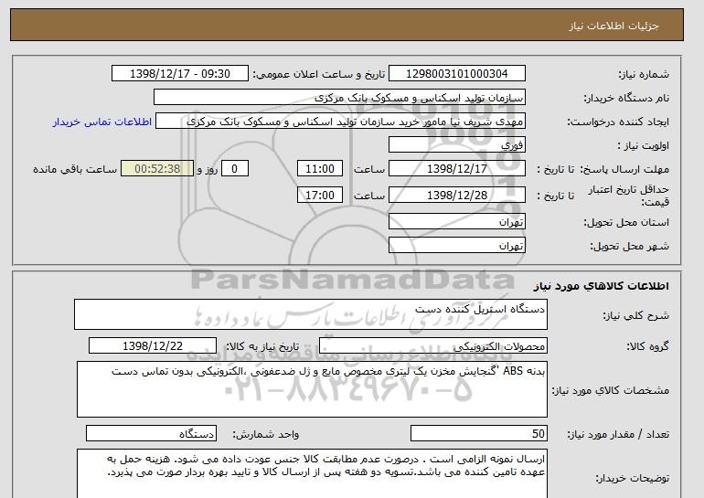The width and height of the screenshot is (704, 498).
Task: Click the section heading اطلاعات کالاهای مورد نیاز
Action: 602,286
